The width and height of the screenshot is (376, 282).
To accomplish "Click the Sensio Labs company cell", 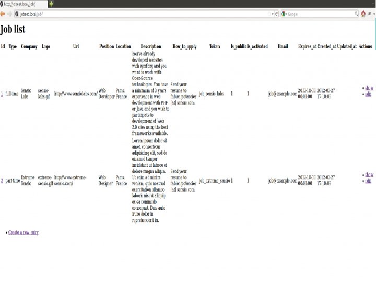I will 26,93.
